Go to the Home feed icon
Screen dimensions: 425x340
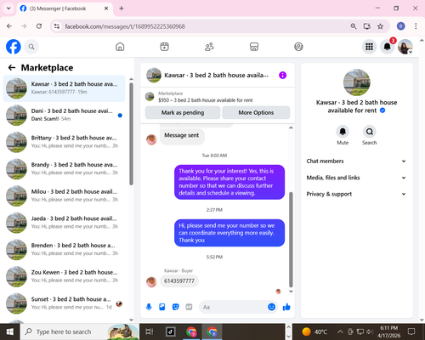click(120, 47)
